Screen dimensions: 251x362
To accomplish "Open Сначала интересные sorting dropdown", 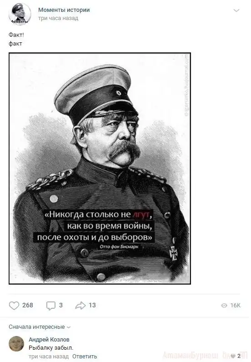I will coord(40,327).
